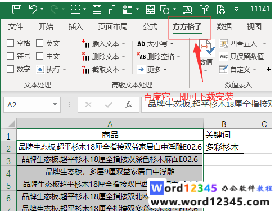
Task: Tick the 中文 checkbox
Action: (39, 56)
